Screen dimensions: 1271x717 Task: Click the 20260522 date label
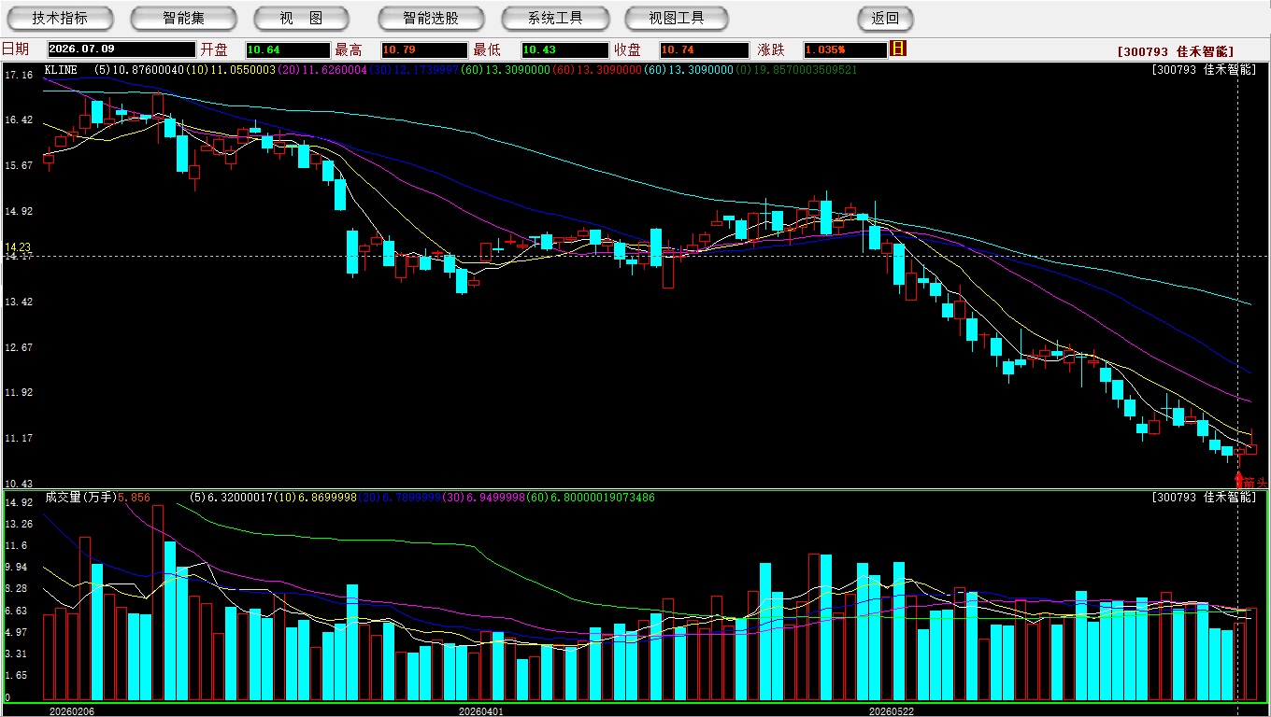click(891, 711)
